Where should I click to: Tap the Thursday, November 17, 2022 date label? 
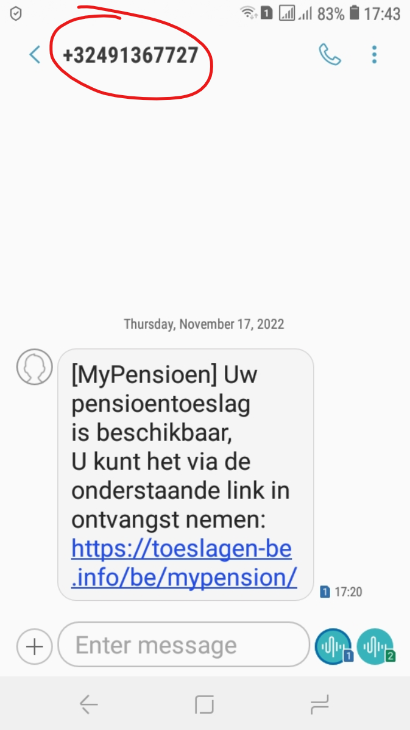(204, 324)
